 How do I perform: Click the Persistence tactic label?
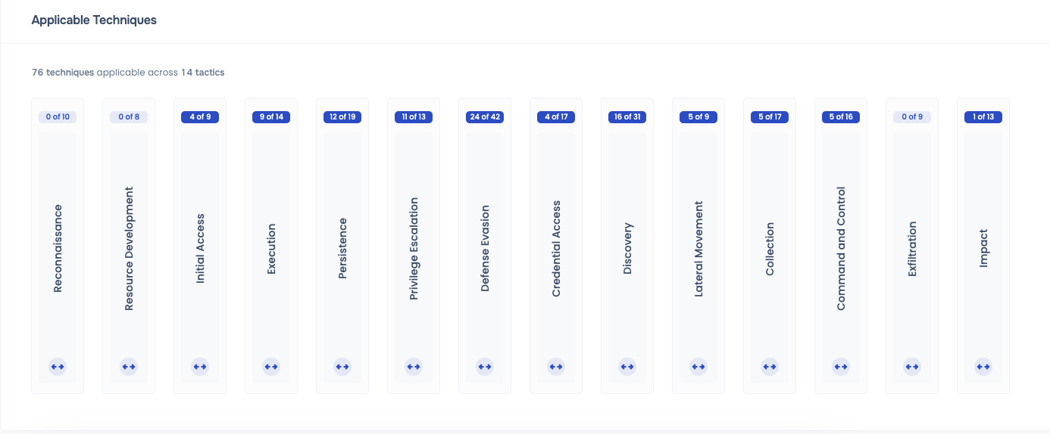coord(342,249)
